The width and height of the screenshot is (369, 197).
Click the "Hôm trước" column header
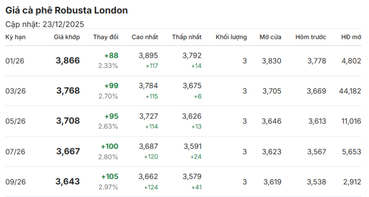pyautogui.click(x=310, y=37)
